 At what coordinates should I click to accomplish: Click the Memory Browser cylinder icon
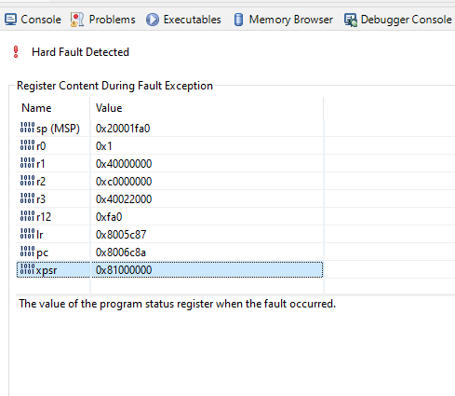pyautogui.click(x=238, y=20)
